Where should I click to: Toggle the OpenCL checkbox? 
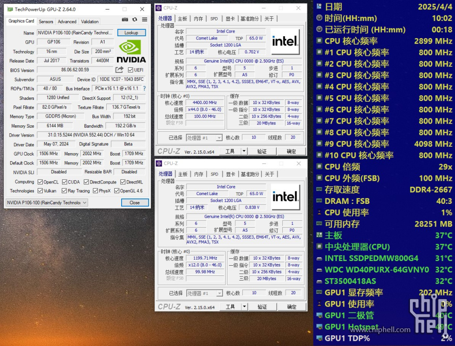point(40,182)
